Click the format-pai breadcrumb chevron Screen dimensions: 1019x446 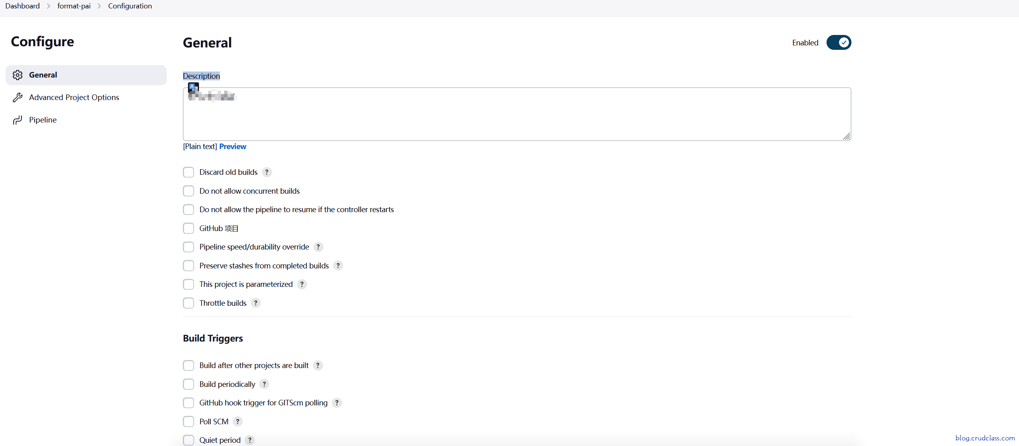pos(99,6)
